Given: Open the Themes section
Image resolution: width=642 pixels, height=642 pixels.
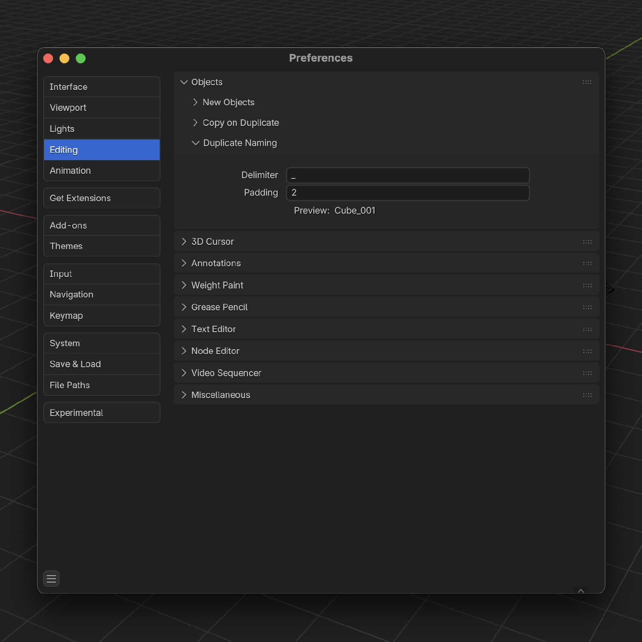Looking at the screenshot, I should coord(102,246).
